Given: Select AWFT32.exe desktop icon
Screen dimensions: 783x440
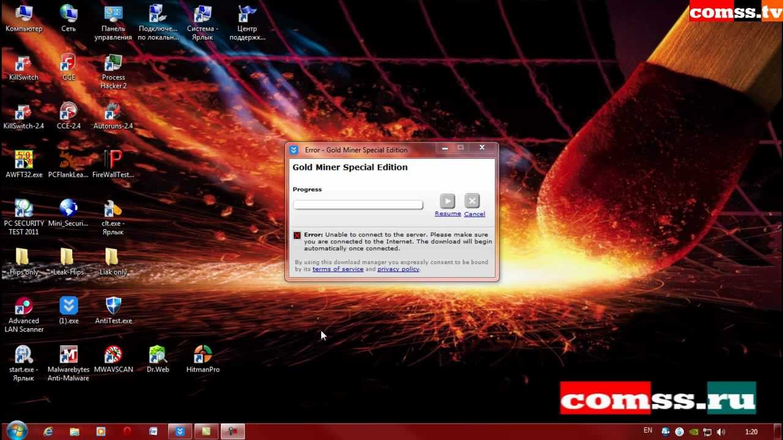Looking at the screenshot, I should point(23,164).
